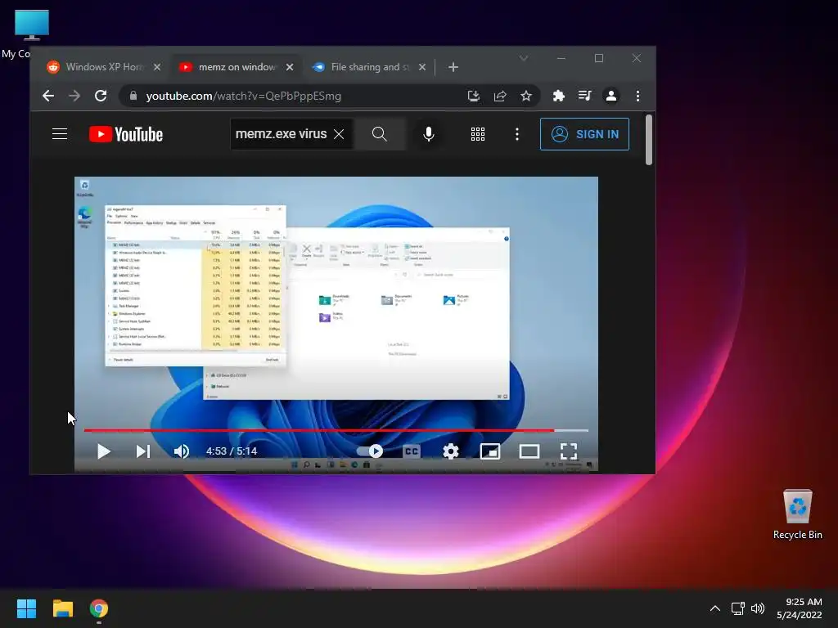The image size is (838, 628).
Task: Close the Windows XP Home tab
Action: [157, 67]
